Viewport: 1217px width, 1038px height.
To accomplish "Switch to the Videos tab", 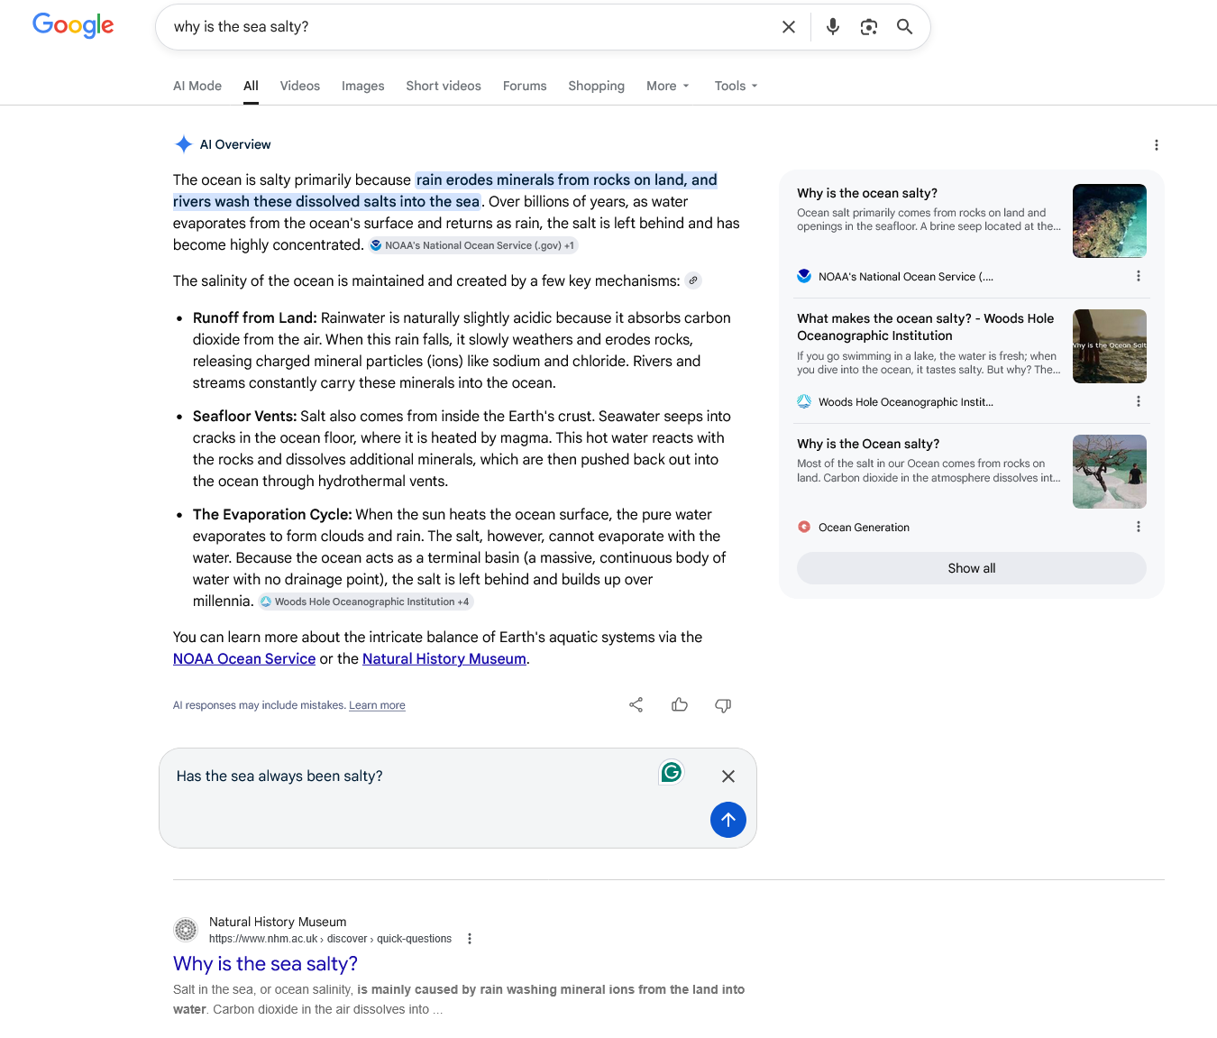I will pos(300,86).
